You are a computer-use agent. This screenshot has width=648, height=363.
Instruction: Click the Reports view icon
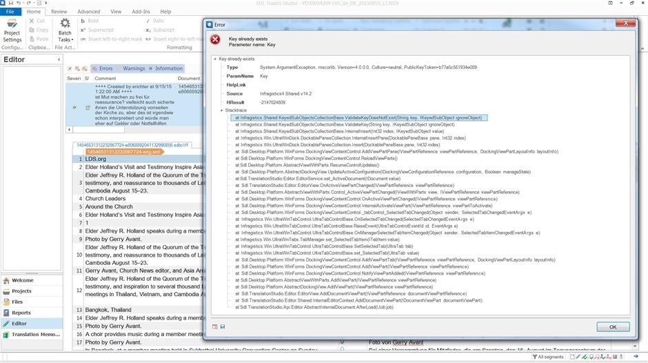[x=7, y=313]
